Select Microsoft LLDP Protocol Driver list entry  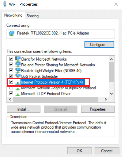click(46, 94)
